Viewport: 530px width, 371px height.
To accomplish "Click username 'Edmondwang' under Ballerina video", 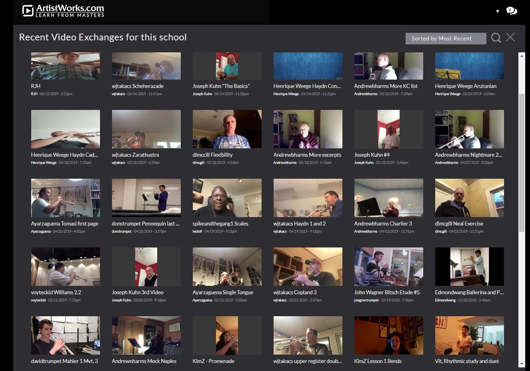I will click(x=445, y=300).
